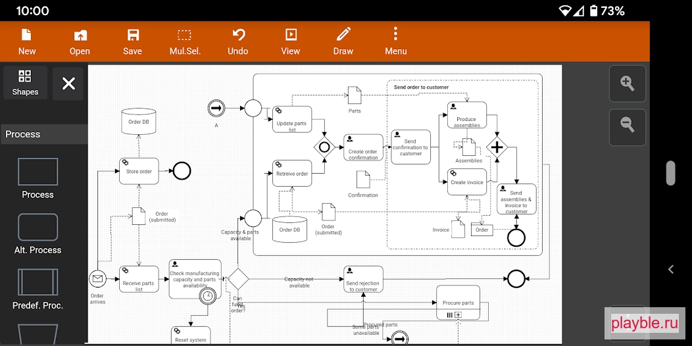Select the Update parts list task
692x346 pixels.
point(292,119)
